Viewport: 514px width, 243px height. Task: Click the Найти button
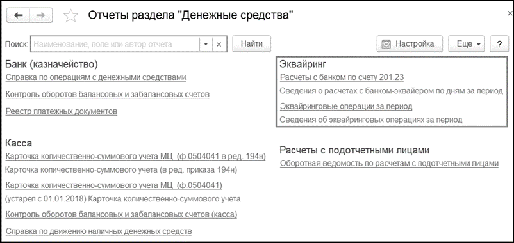tap(252, 44)
